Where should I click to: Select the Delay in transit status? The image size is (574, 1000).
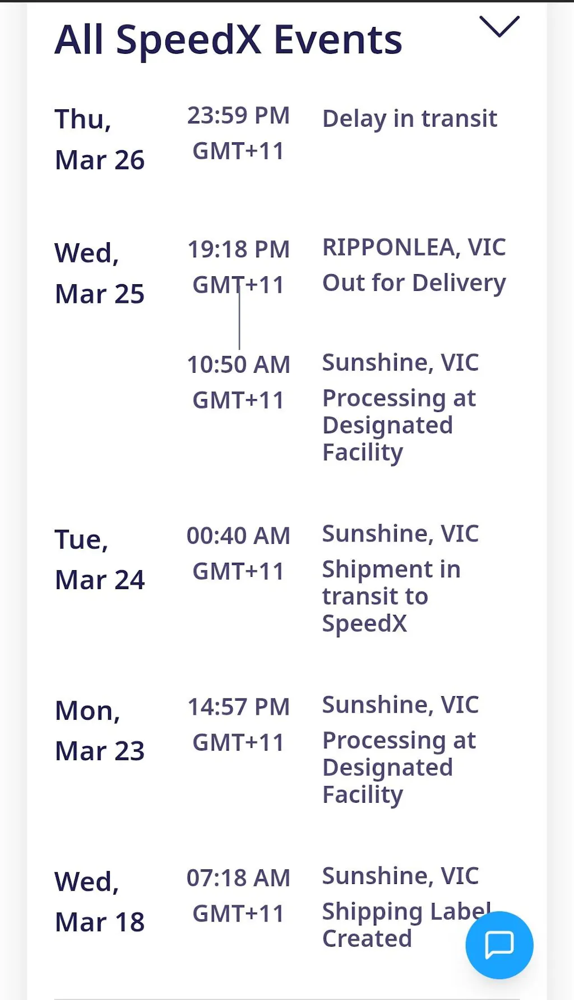409,119
